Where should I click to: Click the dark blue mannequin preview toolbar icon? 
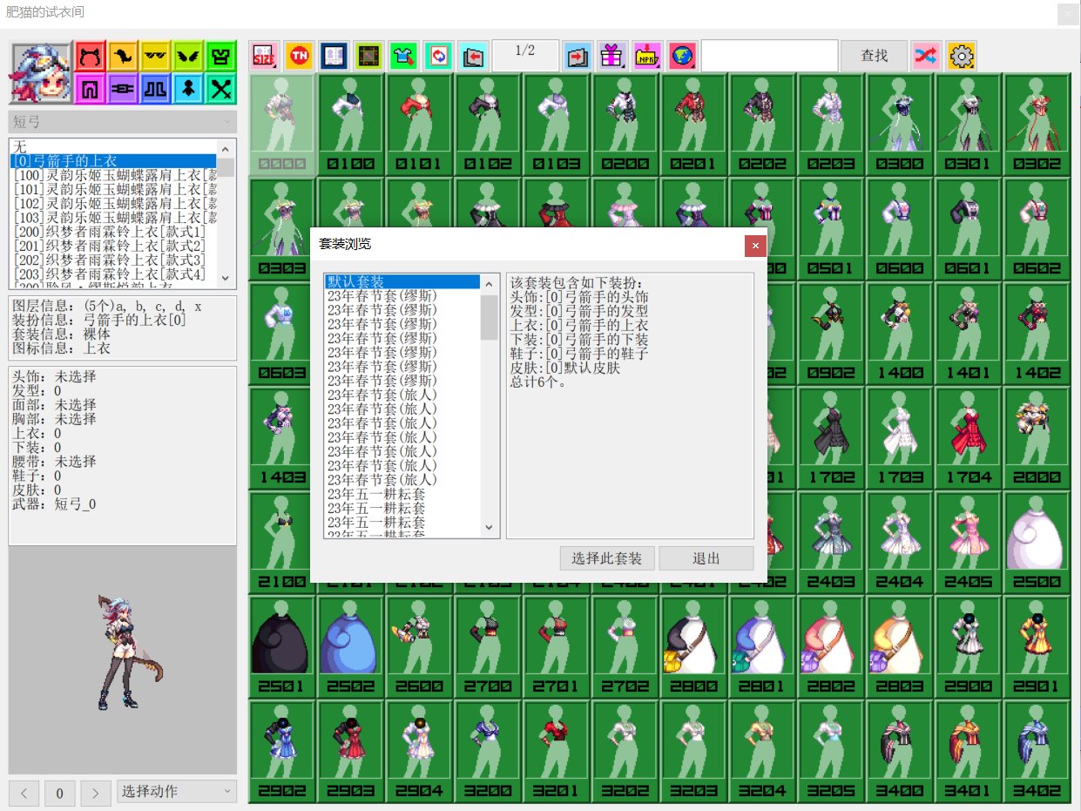tap(334, 57)
